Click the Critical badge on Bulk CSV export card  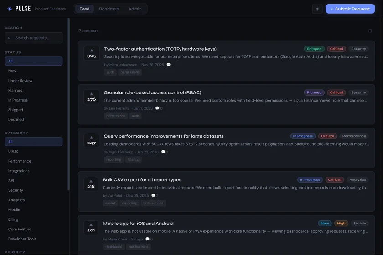tap(334, 179)
